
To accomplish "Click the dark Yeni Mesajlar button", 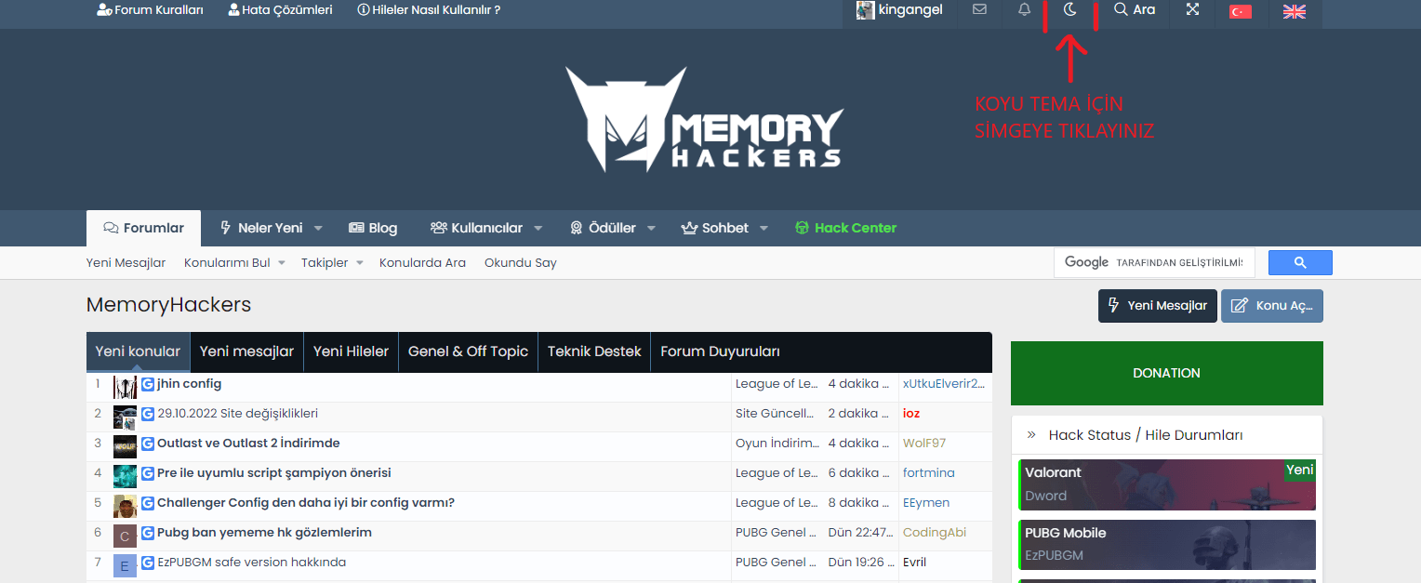I will pyautogui.click(x=1157, y=306).
